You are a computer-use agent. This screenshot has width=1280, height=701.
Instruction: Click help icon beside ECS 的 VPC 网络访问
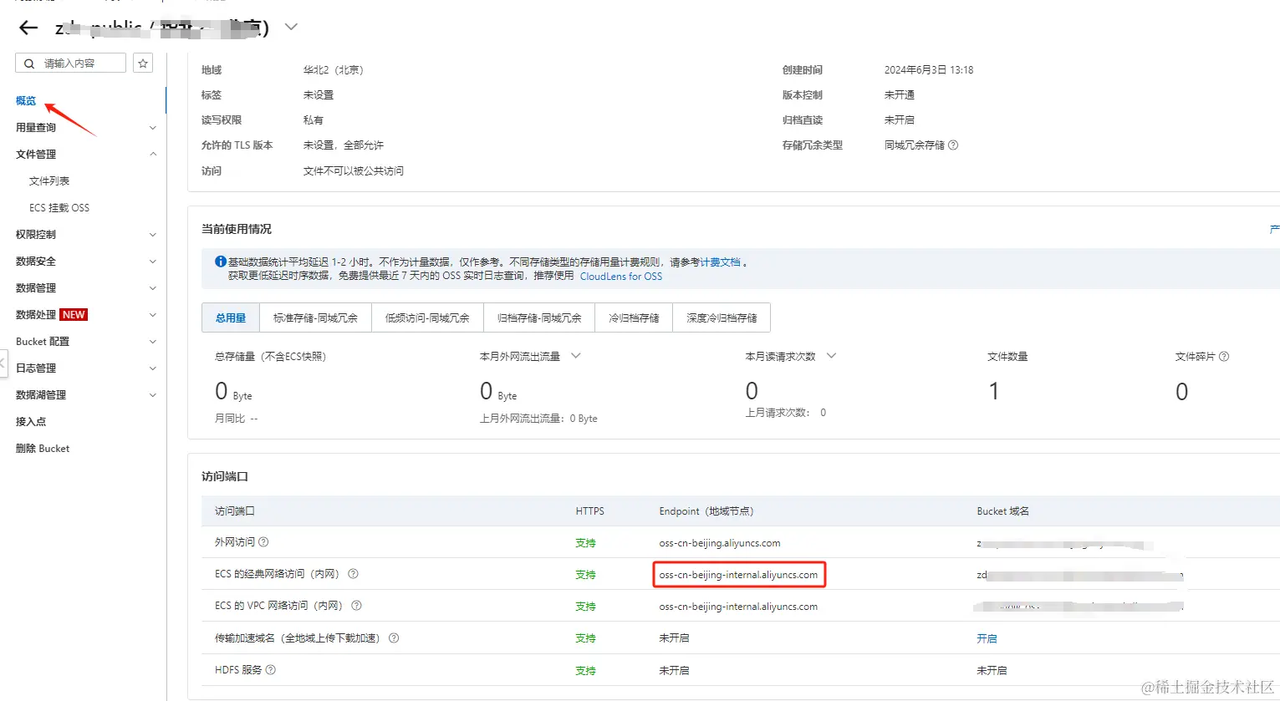point(356,606)
